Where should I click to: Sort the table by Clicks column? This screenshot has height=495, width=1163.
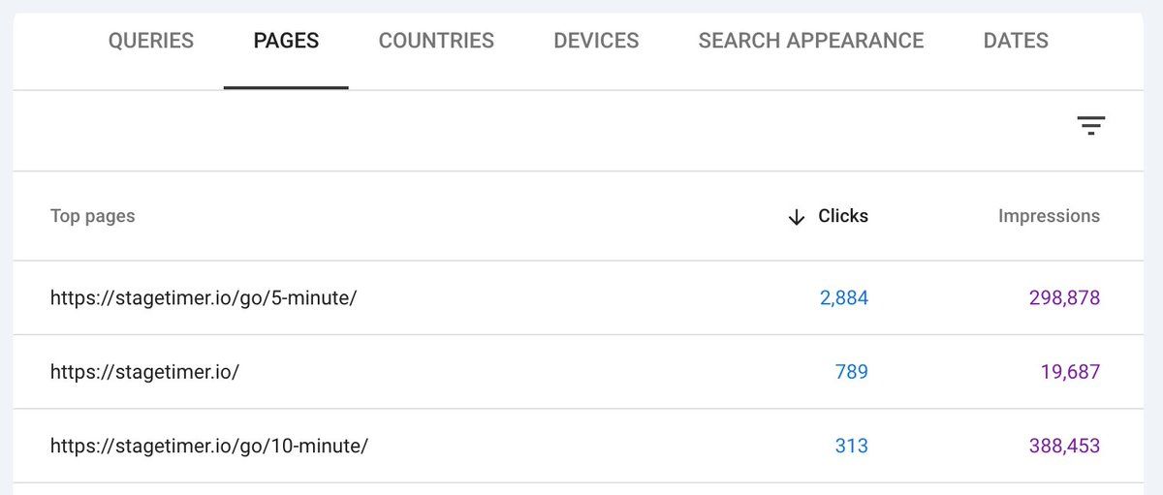[842, 216]
